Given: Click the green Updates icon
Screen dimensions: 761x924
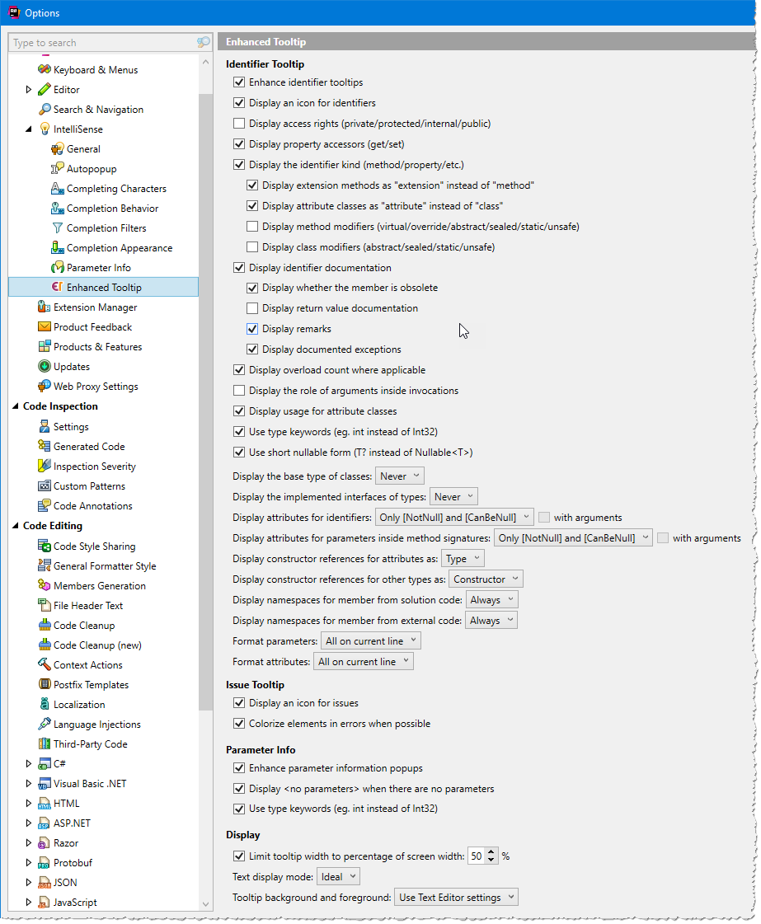Looking at the screenshot, I should (x=45, y=367).
